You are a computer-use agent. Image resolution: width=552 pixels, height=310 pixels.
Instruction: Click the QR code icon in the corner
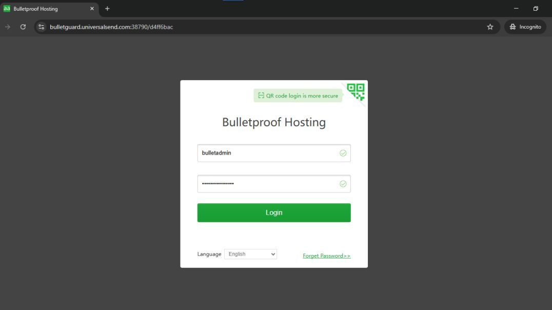point(355,92)
